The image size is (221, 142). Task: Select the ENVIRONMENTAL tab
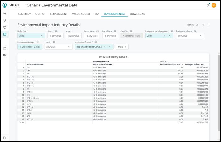tap(114, 14)
